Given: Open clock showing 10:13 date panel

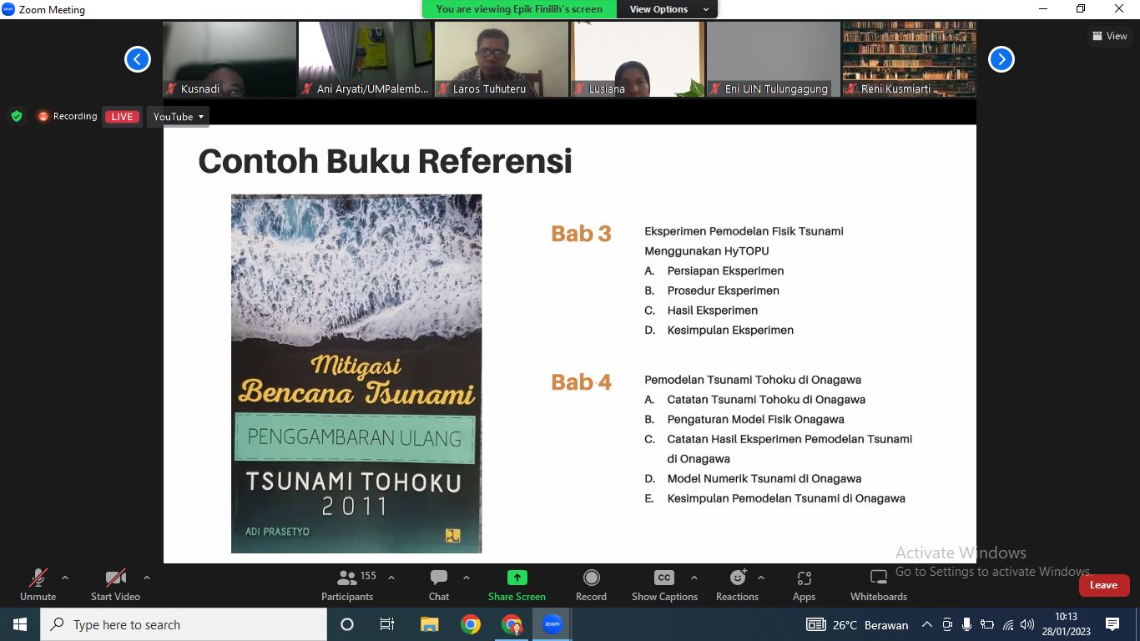Looking at the screenshot, I should pyautogui.click(x=1067, y=624).
